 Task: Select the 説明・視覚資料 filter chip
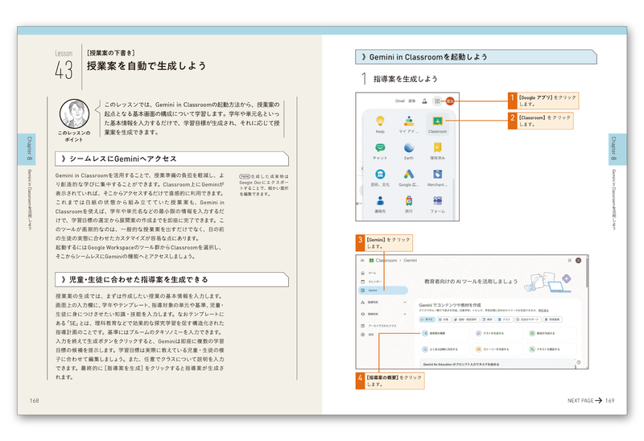466,319
